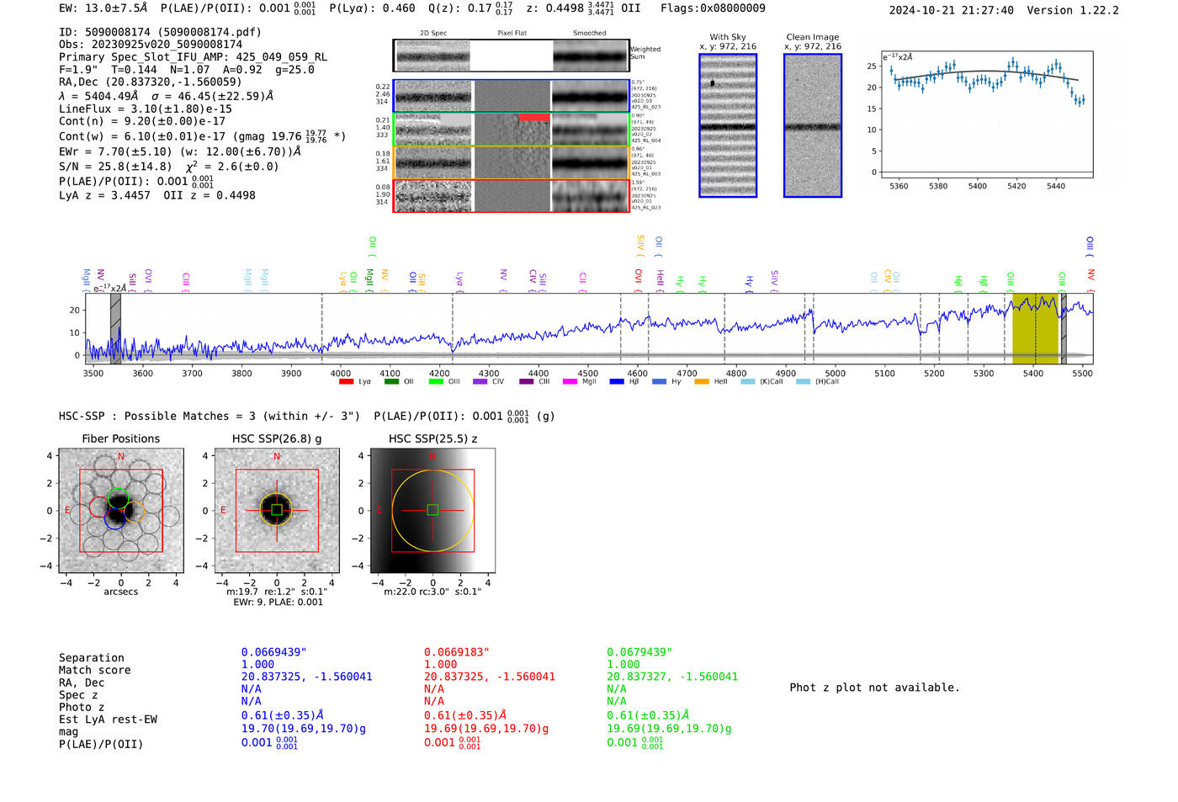
Task: Click the HSC-SSP Possible Matches = 3 heading
Action: tap(209, 416)
